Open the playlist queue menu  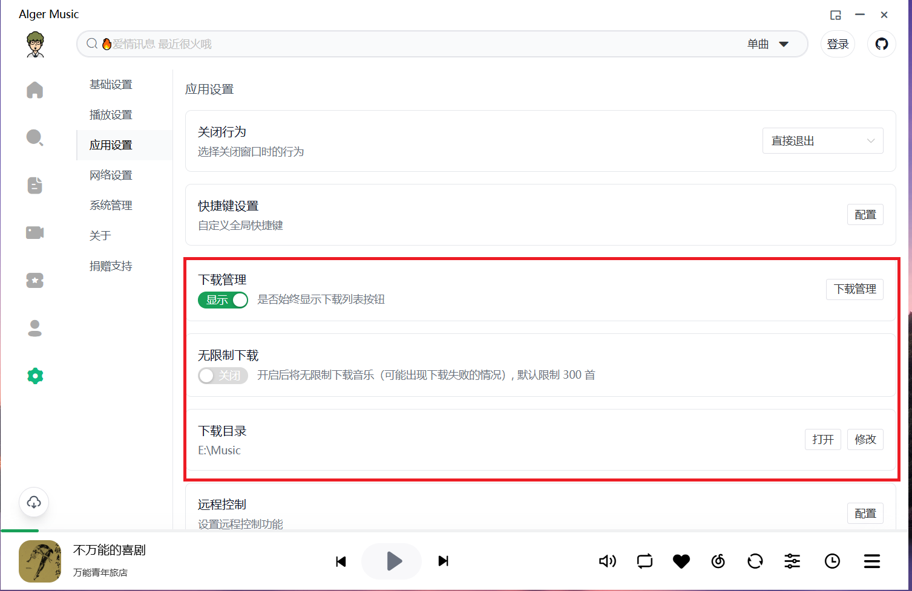pos(872,561)
